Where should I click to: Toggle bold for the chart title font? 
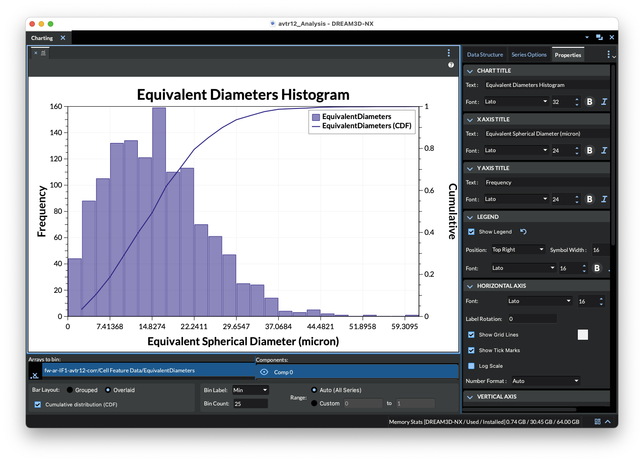tap(590, 102)
